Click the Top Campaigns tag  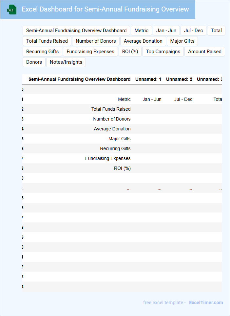click(163, 52)
